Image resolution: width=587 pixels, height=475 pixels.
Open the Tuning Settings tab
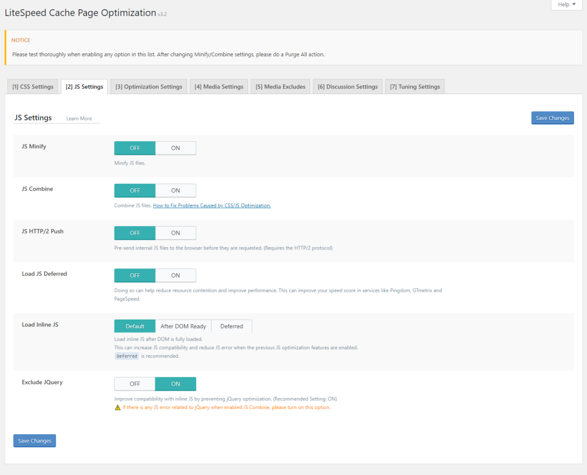pos(414,87)
